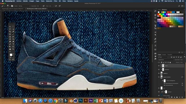Select the Dodge tool
This screenshot has width=186, height=104.
click(x=13, y=42)
